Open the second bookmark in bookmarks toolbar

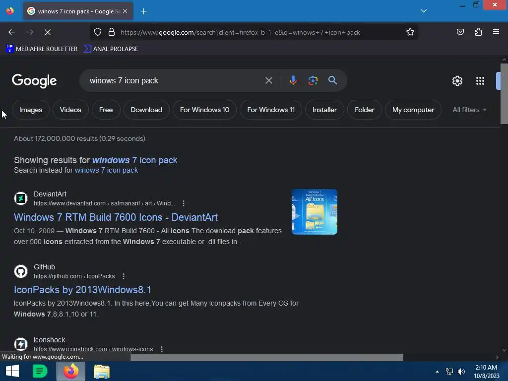(x=111, y=49)
